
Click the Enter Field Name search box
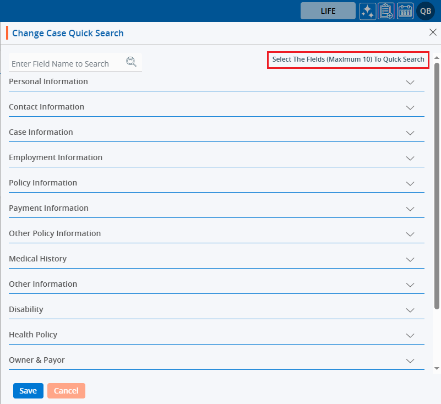[x=66, y=64]
